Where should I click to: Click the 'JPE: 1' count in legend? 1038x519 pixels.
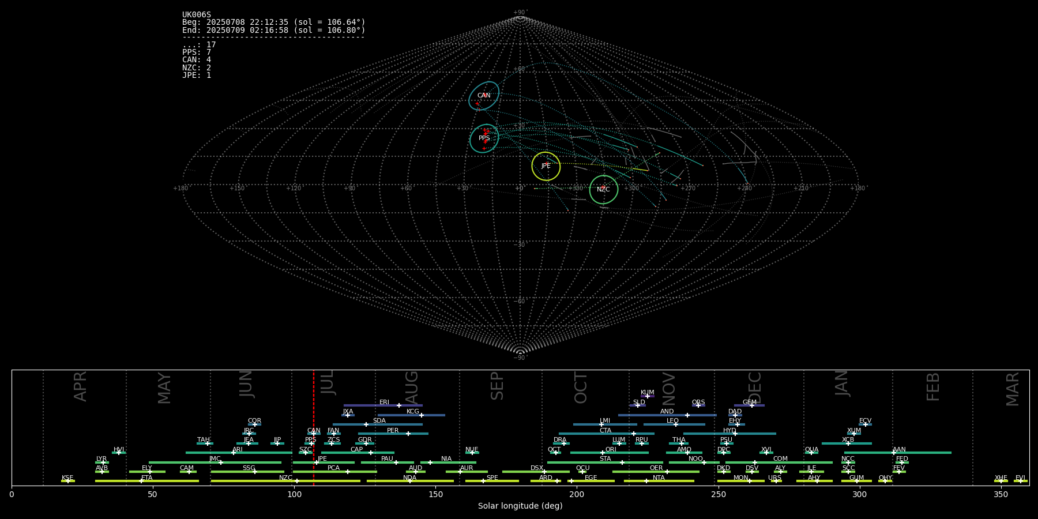coord(197,75)
